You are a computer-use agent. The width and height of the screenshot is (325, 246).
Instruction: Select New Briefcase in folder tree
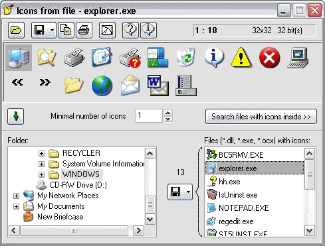60,217
